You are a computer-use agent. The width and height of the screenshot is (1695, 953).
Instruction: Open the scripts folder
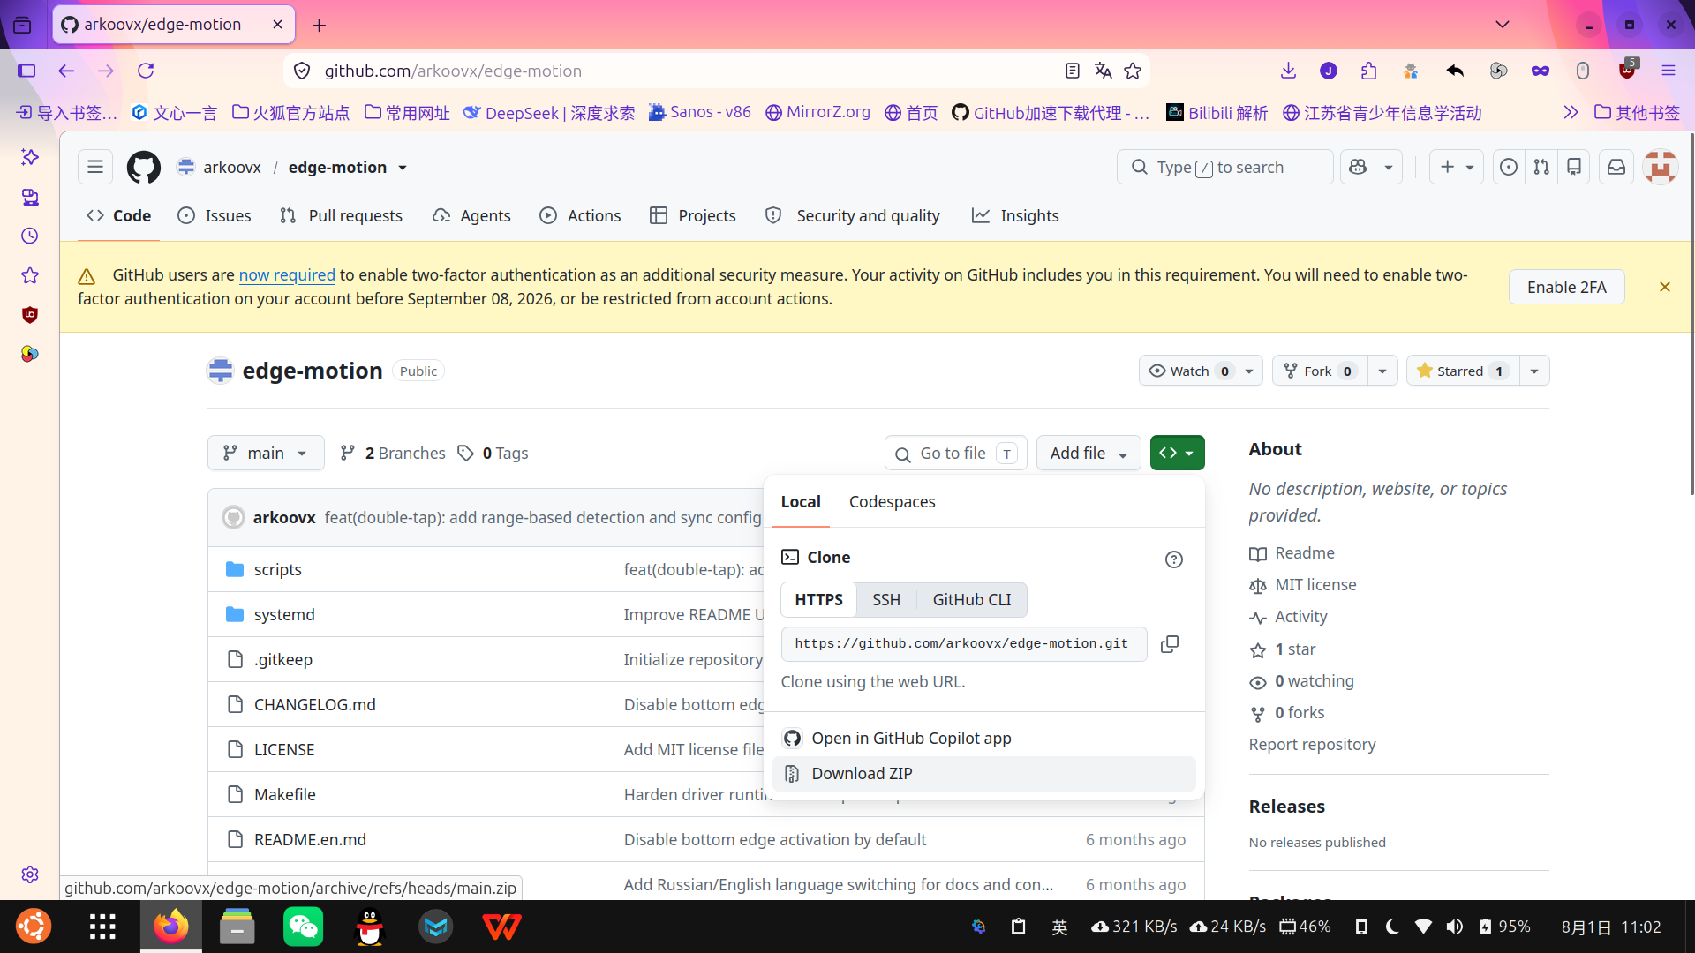click(277, 569)
